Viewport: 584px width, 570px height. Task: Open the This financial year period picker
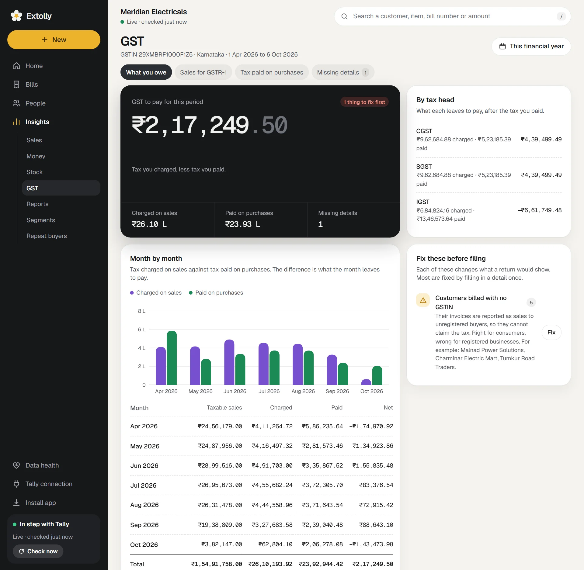[531, 47]
